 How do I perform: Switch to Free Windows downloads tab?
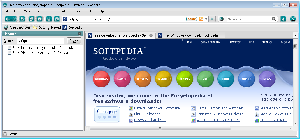(x=191, y=35)
